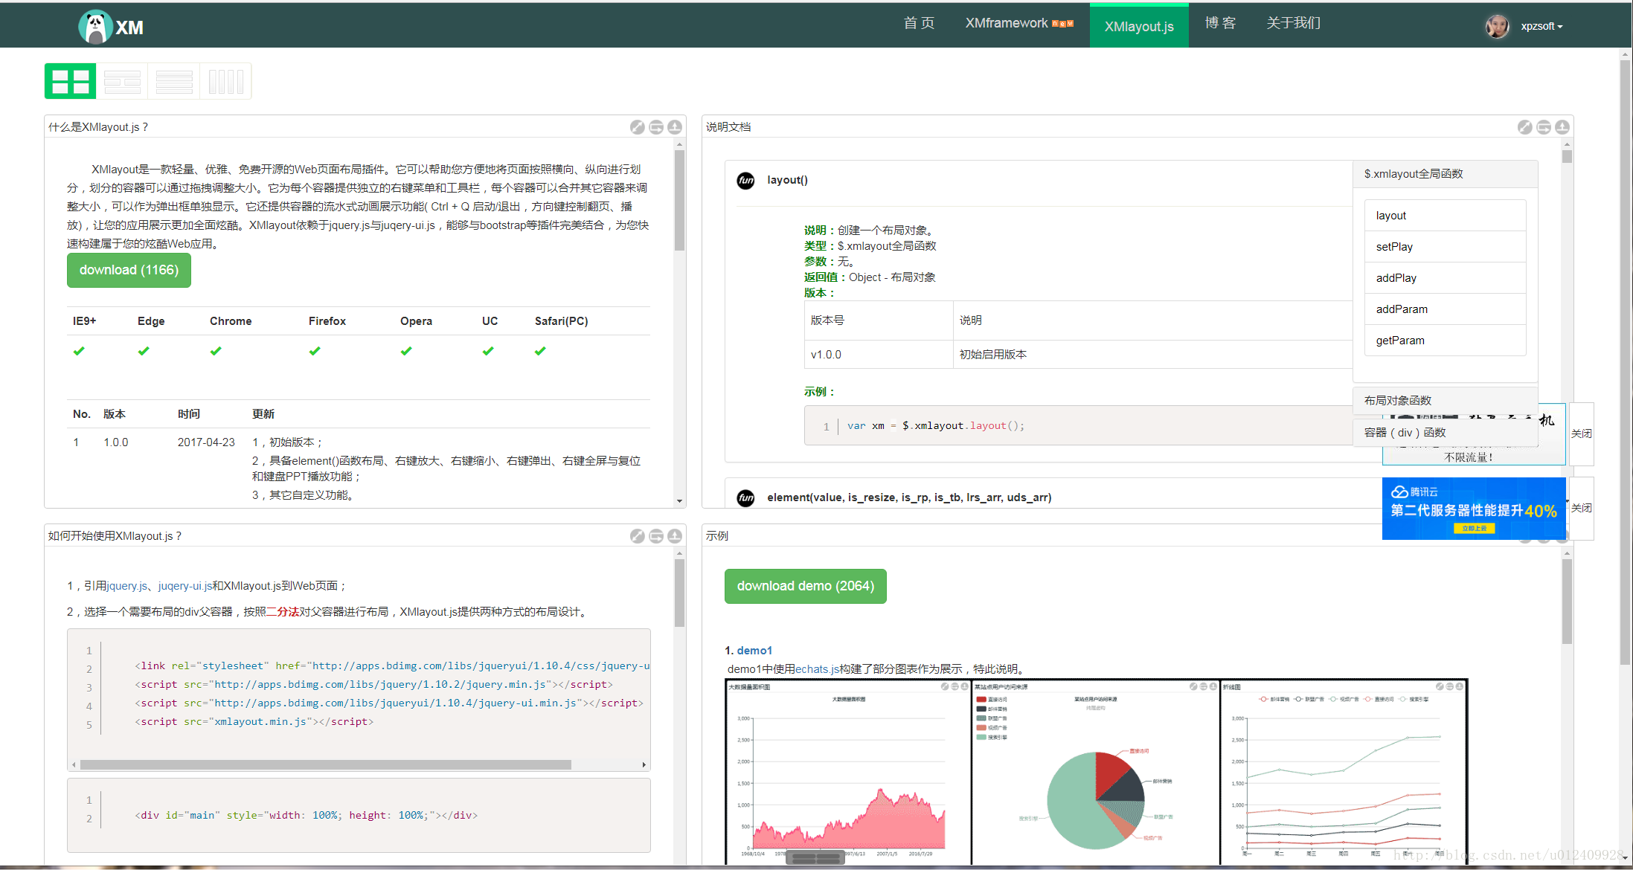Close the Tencent Cloud ad with 关闭

point(1581,509)
